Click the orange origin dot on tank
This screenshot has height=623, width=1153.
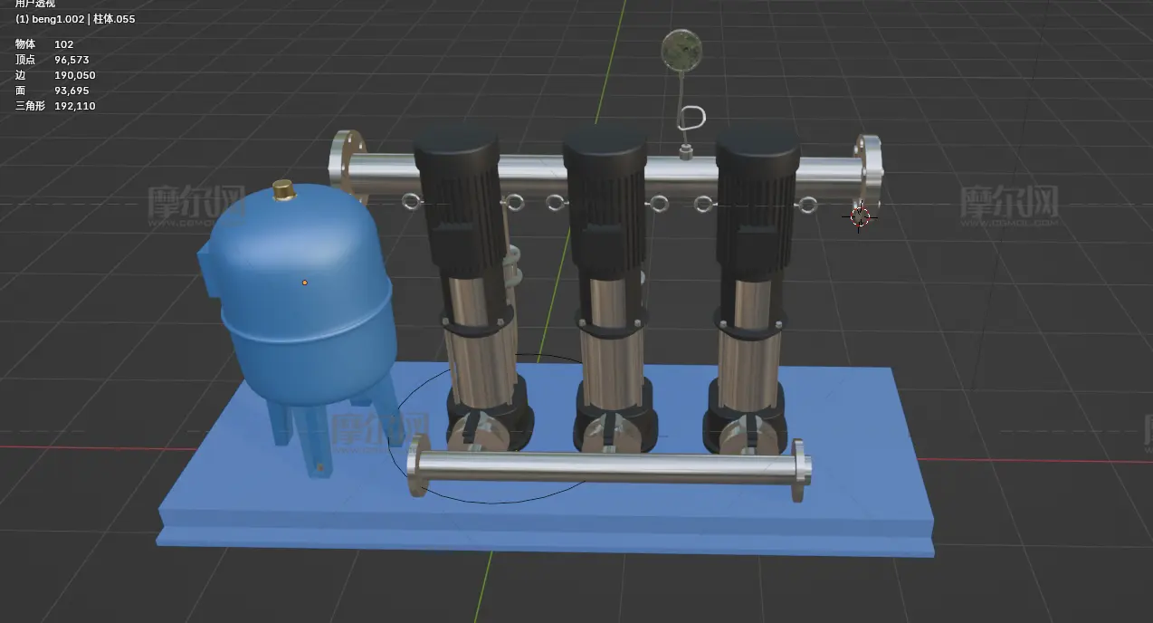pyautogui.click(x=304, y=283)
